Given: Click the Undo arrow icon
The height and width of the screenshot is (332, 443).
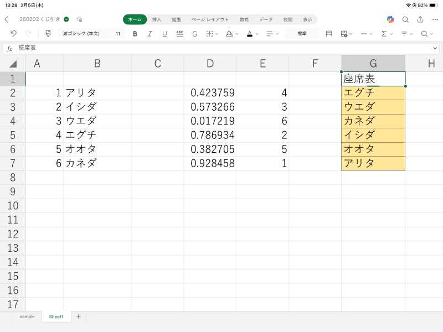Looking at the screenshot, I should 13,34.
